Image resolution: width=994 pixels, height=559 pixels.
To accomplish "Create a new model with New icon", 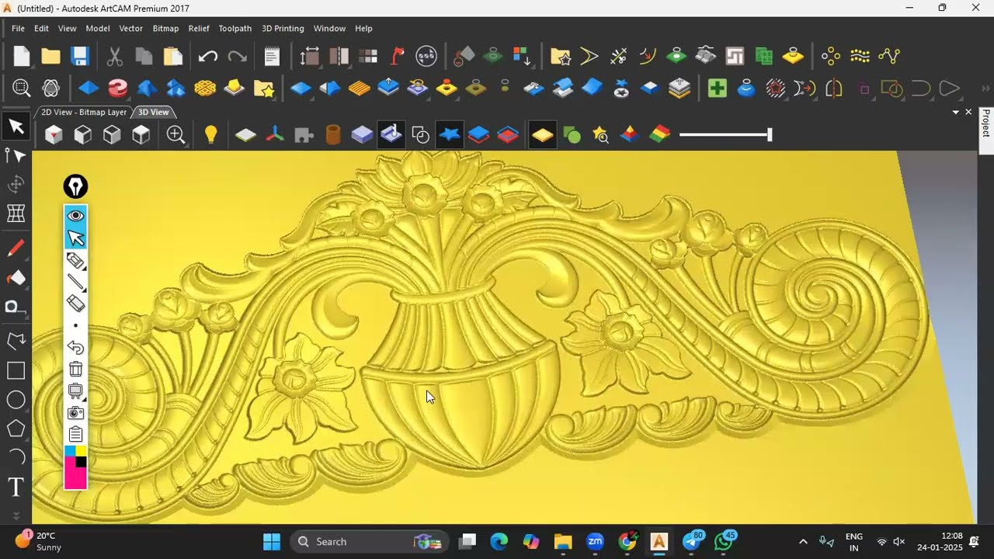I will coord(22,56).
